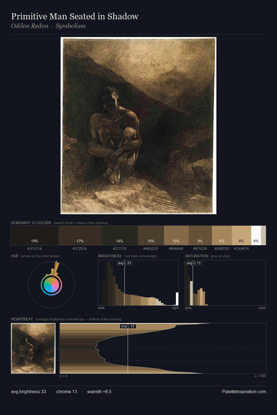The height and width of the screenshot is (415, 277).
Task: Click the HUE section heading
Action: click(15, 256)
